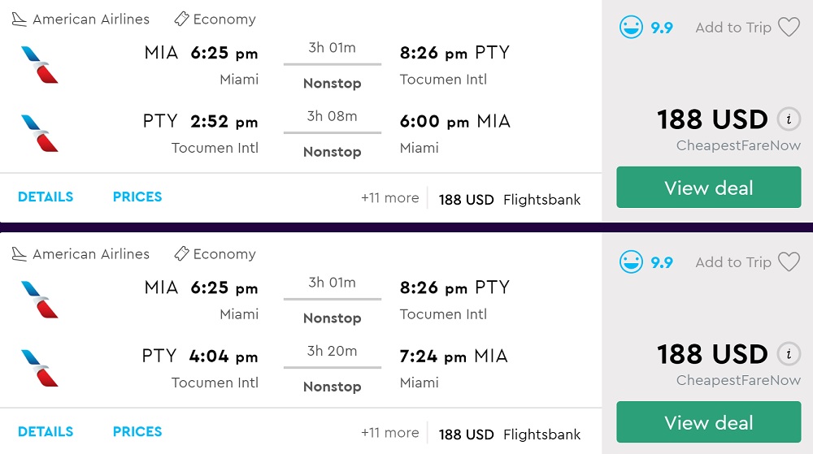Open the PRICES tab of the first flight

coord(137,197)
